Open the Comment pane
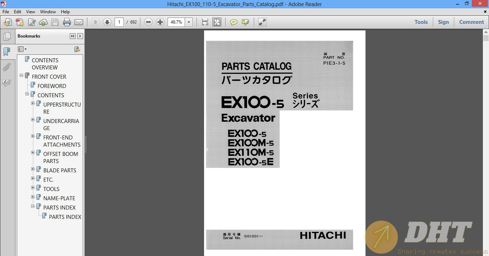Image resolution: width=489 pixels, height=256 pixels. pyautogui.click(x=471, y=22)
